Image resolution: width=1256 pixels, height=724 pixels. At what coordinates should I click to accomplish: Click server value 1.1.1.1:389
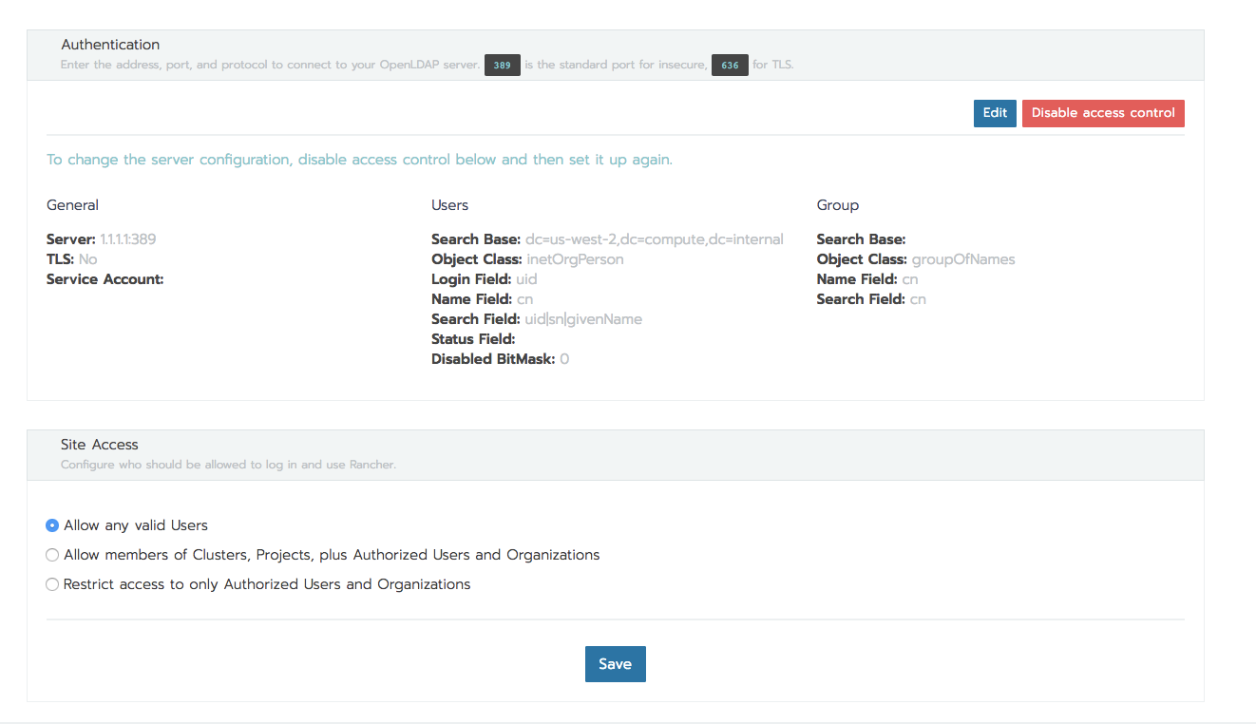coord(128,239)
